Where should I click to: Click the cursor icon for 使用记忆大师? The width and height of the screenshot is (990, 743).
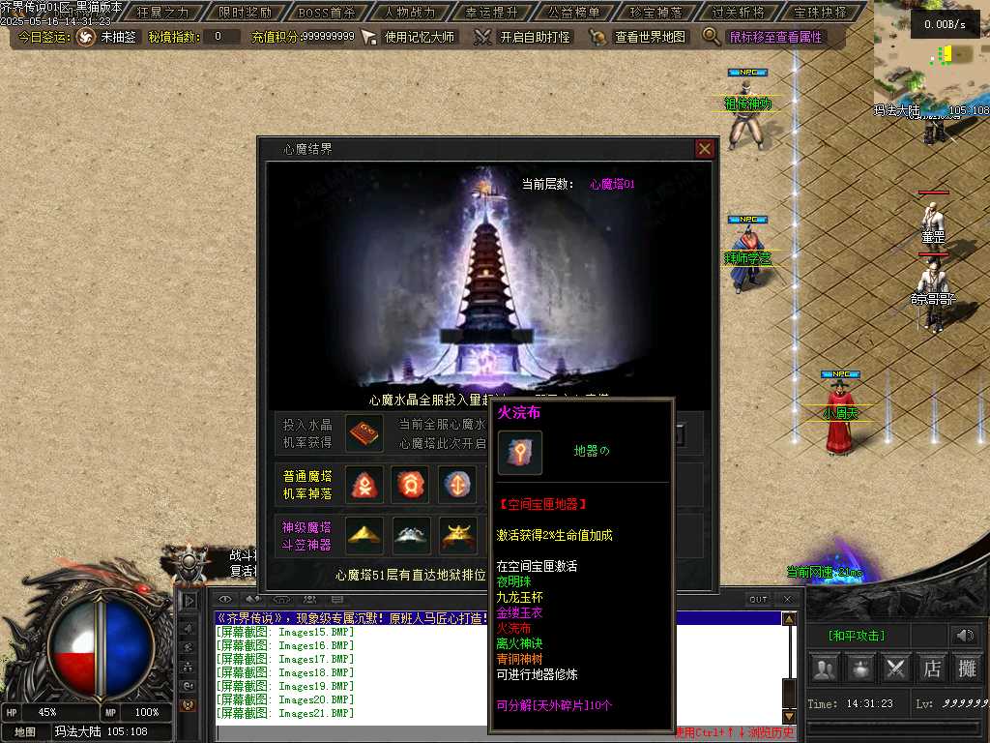point(369,38)
